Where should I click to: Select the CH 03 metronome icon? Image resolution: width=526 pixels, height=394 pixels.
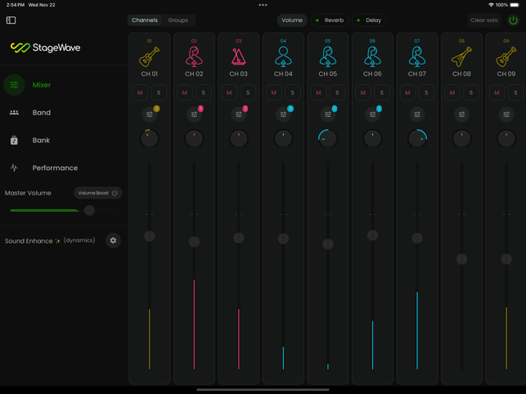239,56
